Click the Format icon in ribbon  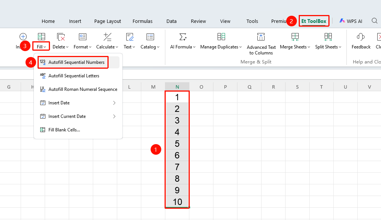coord(83,37)
